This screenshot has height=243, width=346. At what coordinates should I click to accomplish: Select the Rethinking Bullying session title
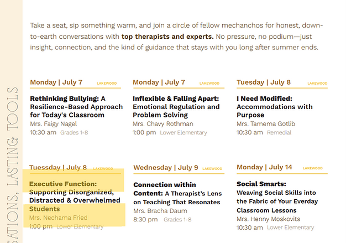coord(76,107)
